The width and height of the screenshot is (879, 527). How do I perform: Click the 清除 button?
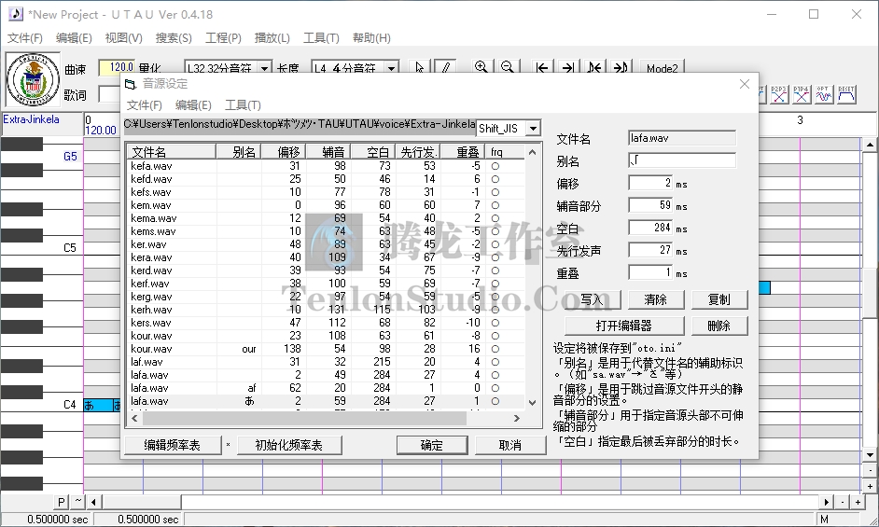(656, 300)
